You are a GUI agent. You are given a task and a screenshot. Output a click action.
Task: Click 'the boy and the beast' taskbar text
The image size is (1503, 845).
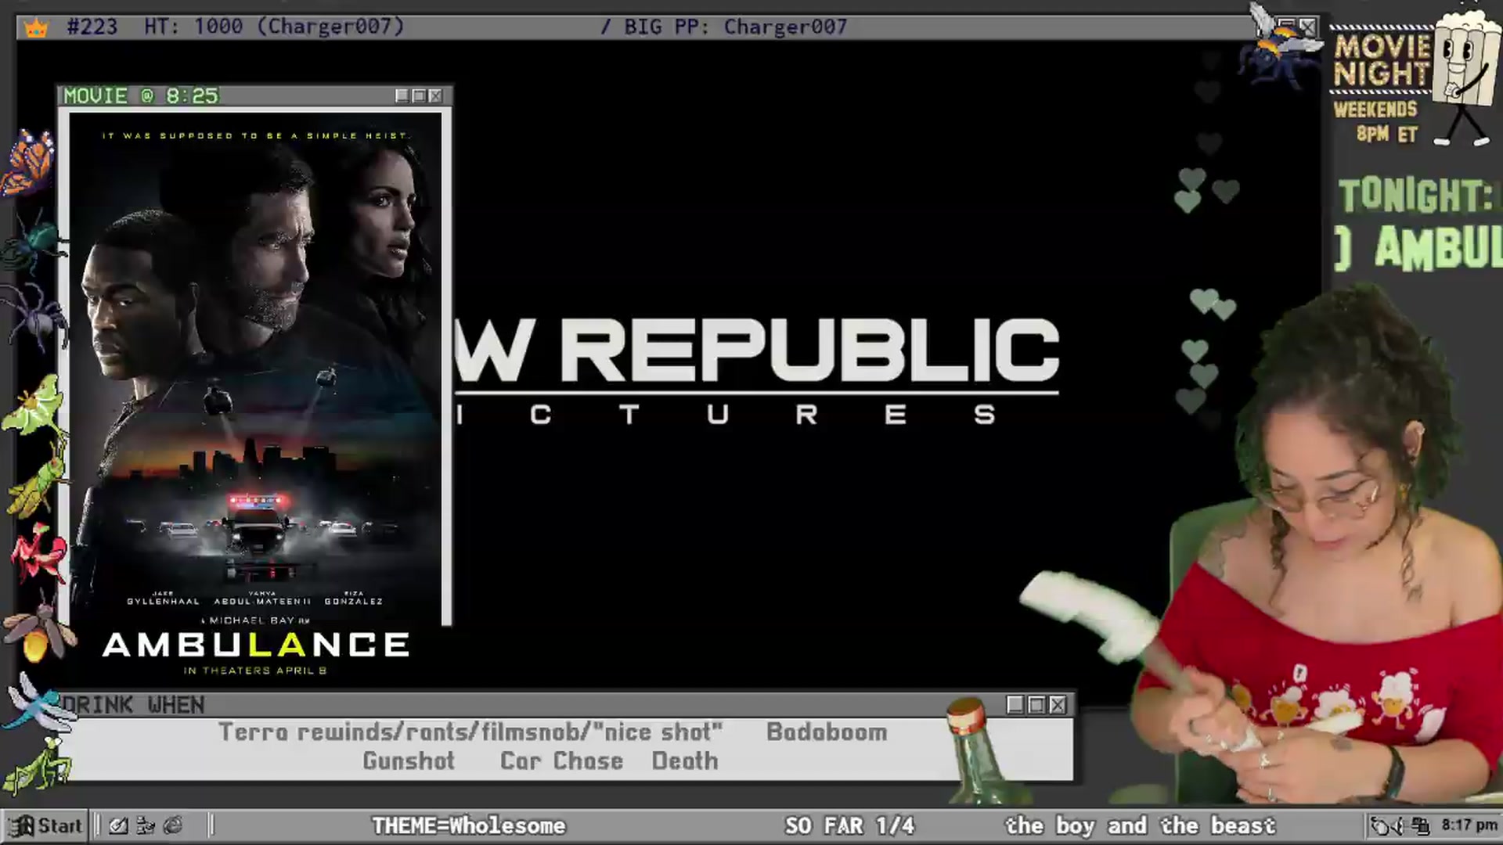(1141, 825)
